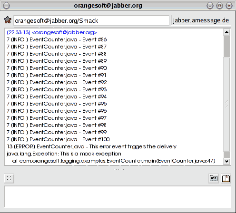The height and width of the screenshot is (213, 236).
Task: Select log line Event #95
Action: click(x=57, y=104)
